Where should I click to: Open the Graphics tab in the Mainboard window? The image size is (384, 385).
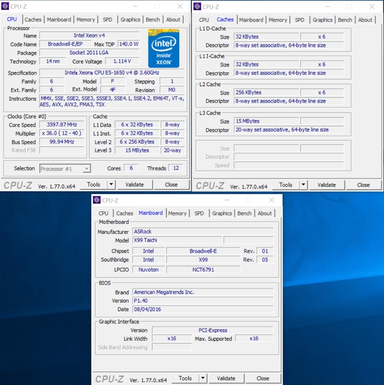click(x=222, y=213)
